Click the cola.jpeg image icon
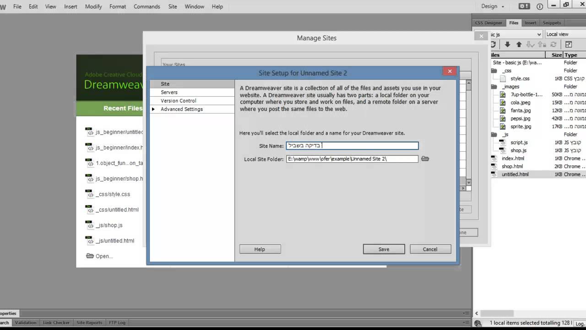 [x=502, y=103]
